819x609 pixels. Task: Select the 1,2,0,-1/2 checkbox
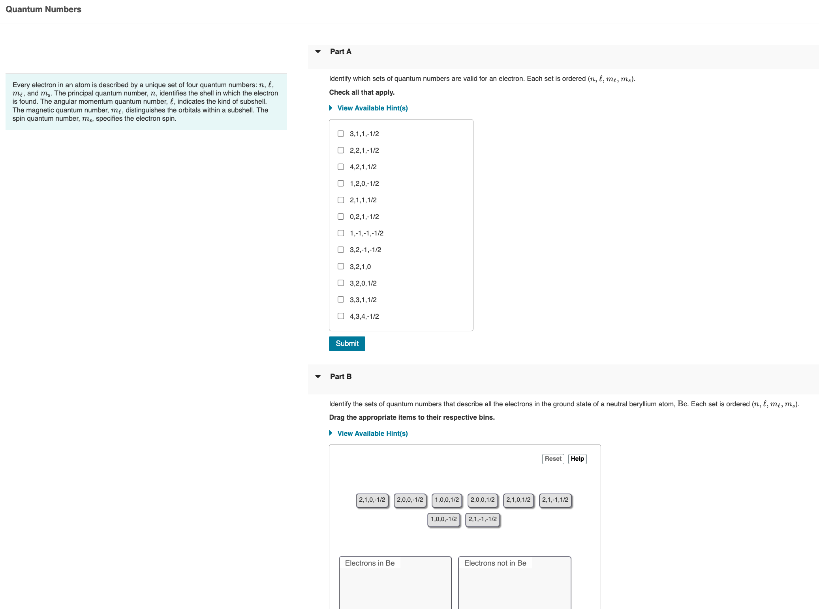pyautogui.click(x=341, y=183)
